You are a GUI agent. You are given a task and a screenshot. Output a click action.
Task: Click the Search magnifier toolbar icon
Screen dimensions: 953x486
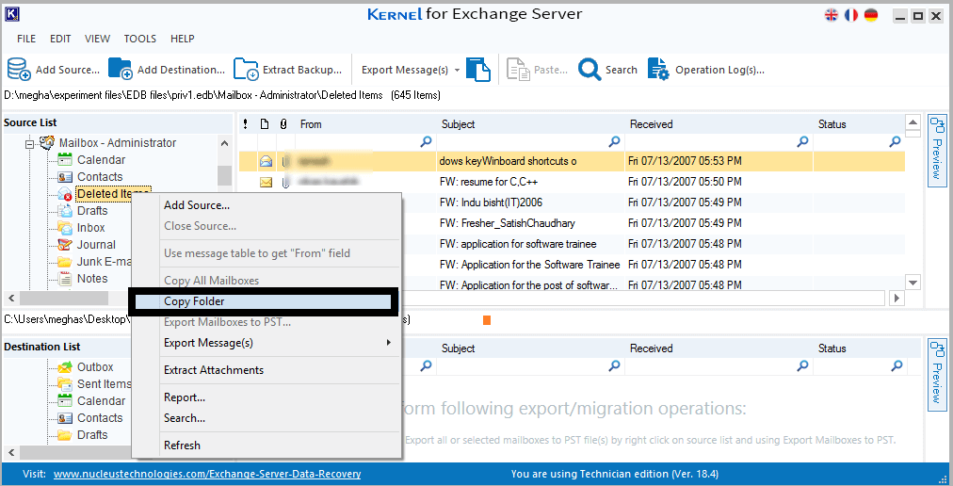click(x=589, y=70)
